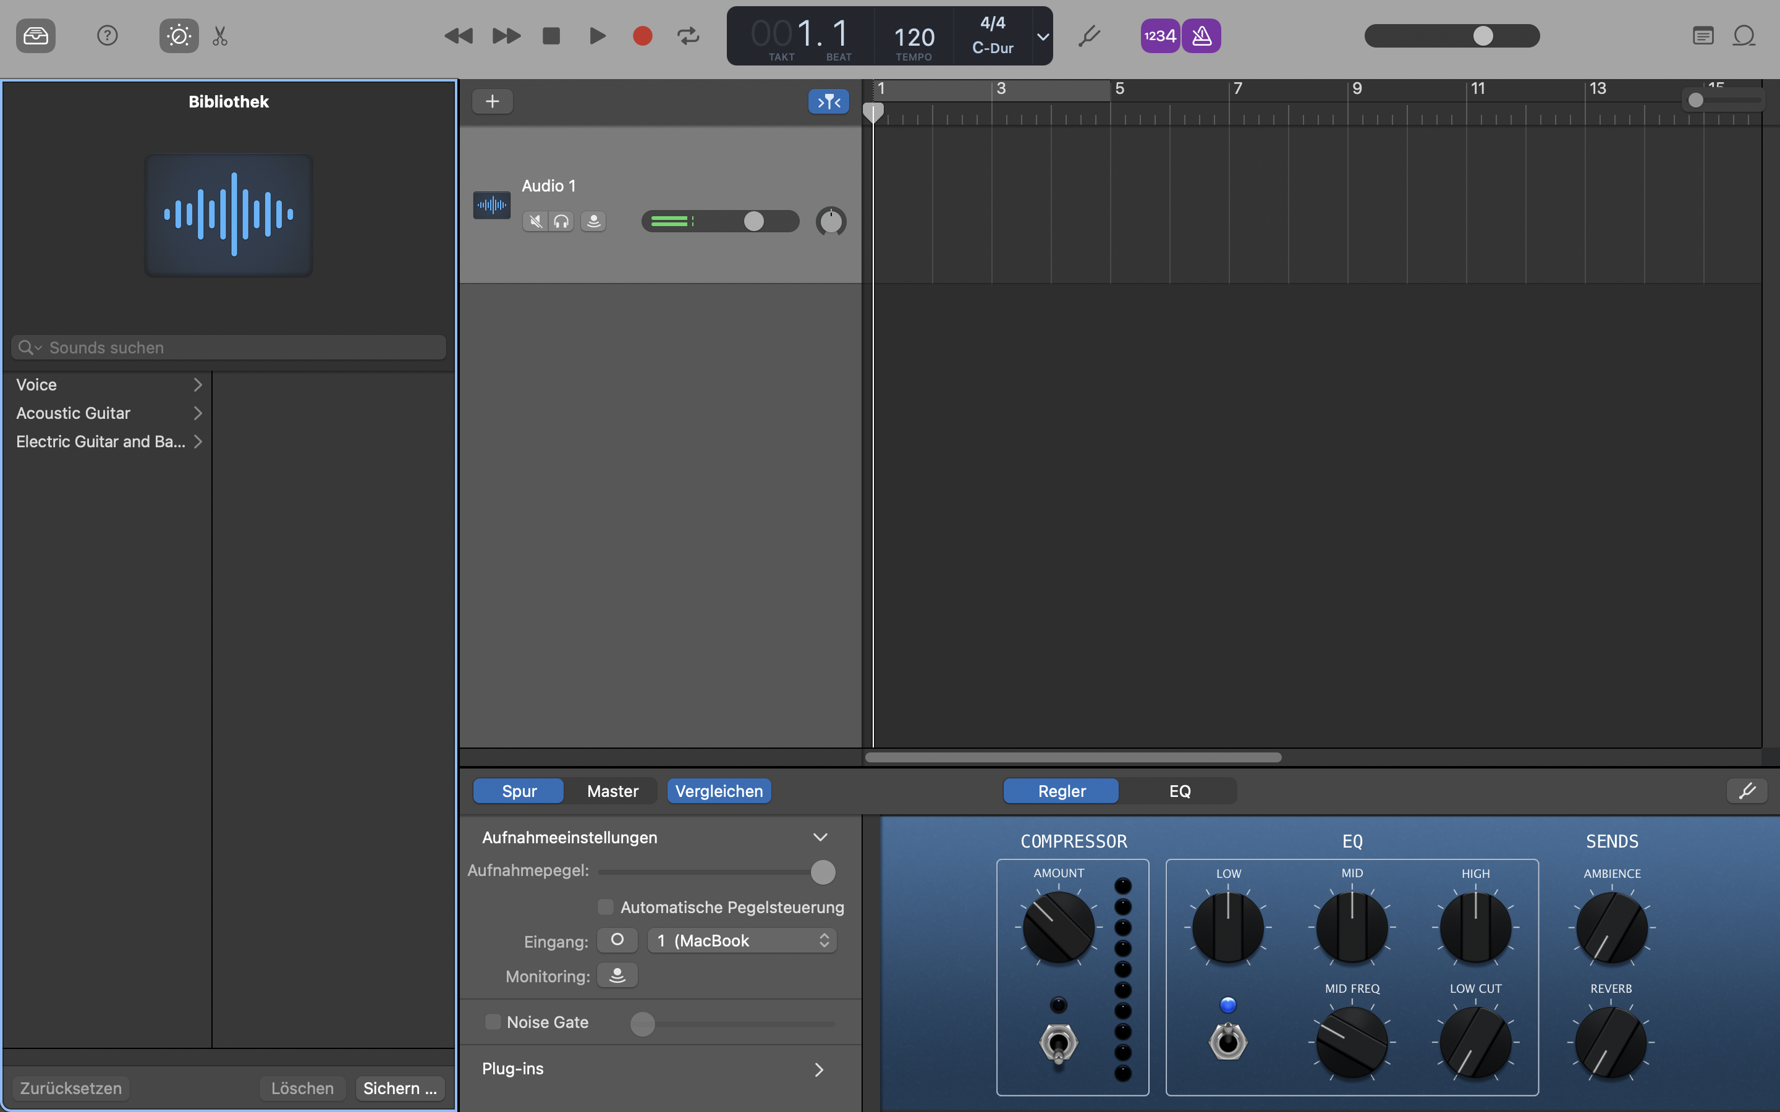Click the Zurücksetzen button

click(69, 1087)
